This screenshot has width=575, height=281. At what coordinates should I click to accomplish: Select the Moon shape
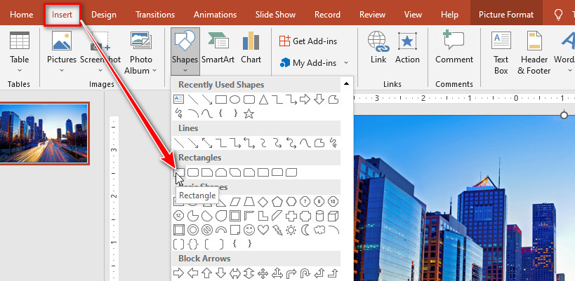click(305, 230)
